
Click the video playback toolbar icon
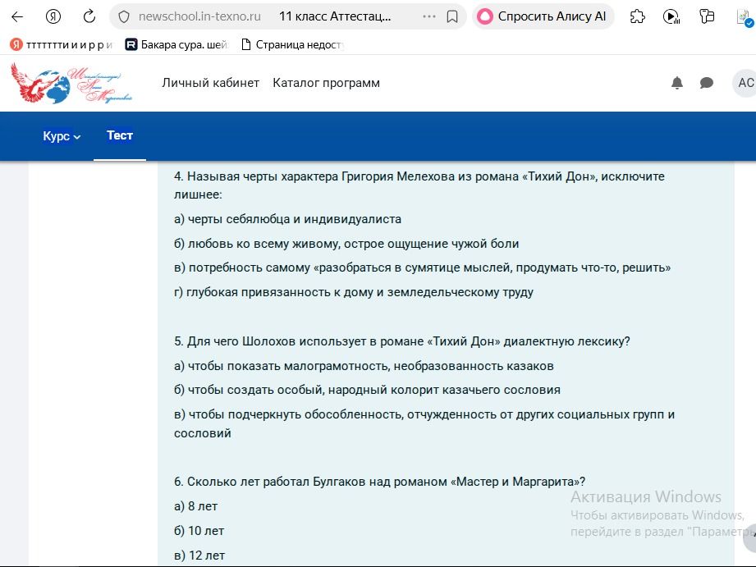pyautogui.click(x=671, y=17)
